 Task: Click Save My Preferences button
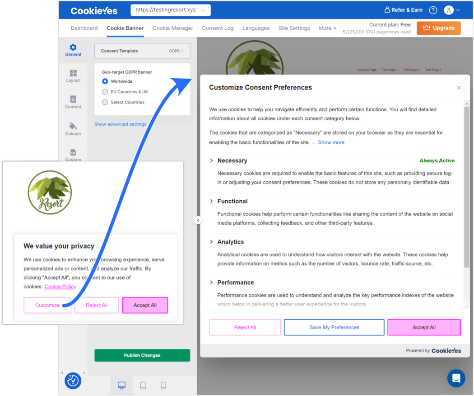point(334,327)
